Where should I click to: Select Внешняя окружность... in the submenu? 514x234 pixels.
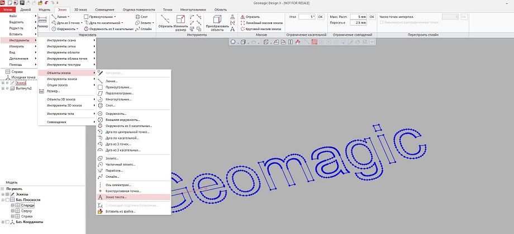tap(134, 120)
